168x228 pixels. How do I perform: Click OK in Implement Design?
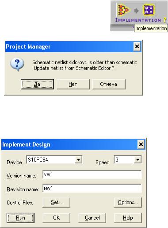click(56, 218)
